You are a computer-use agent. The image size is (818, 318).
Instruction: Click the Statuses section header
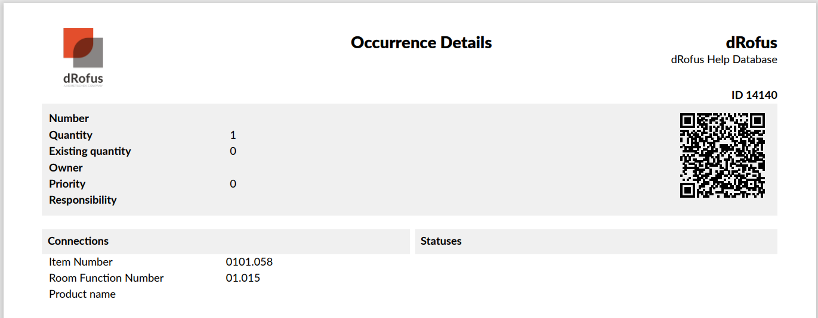click(441, 241)
